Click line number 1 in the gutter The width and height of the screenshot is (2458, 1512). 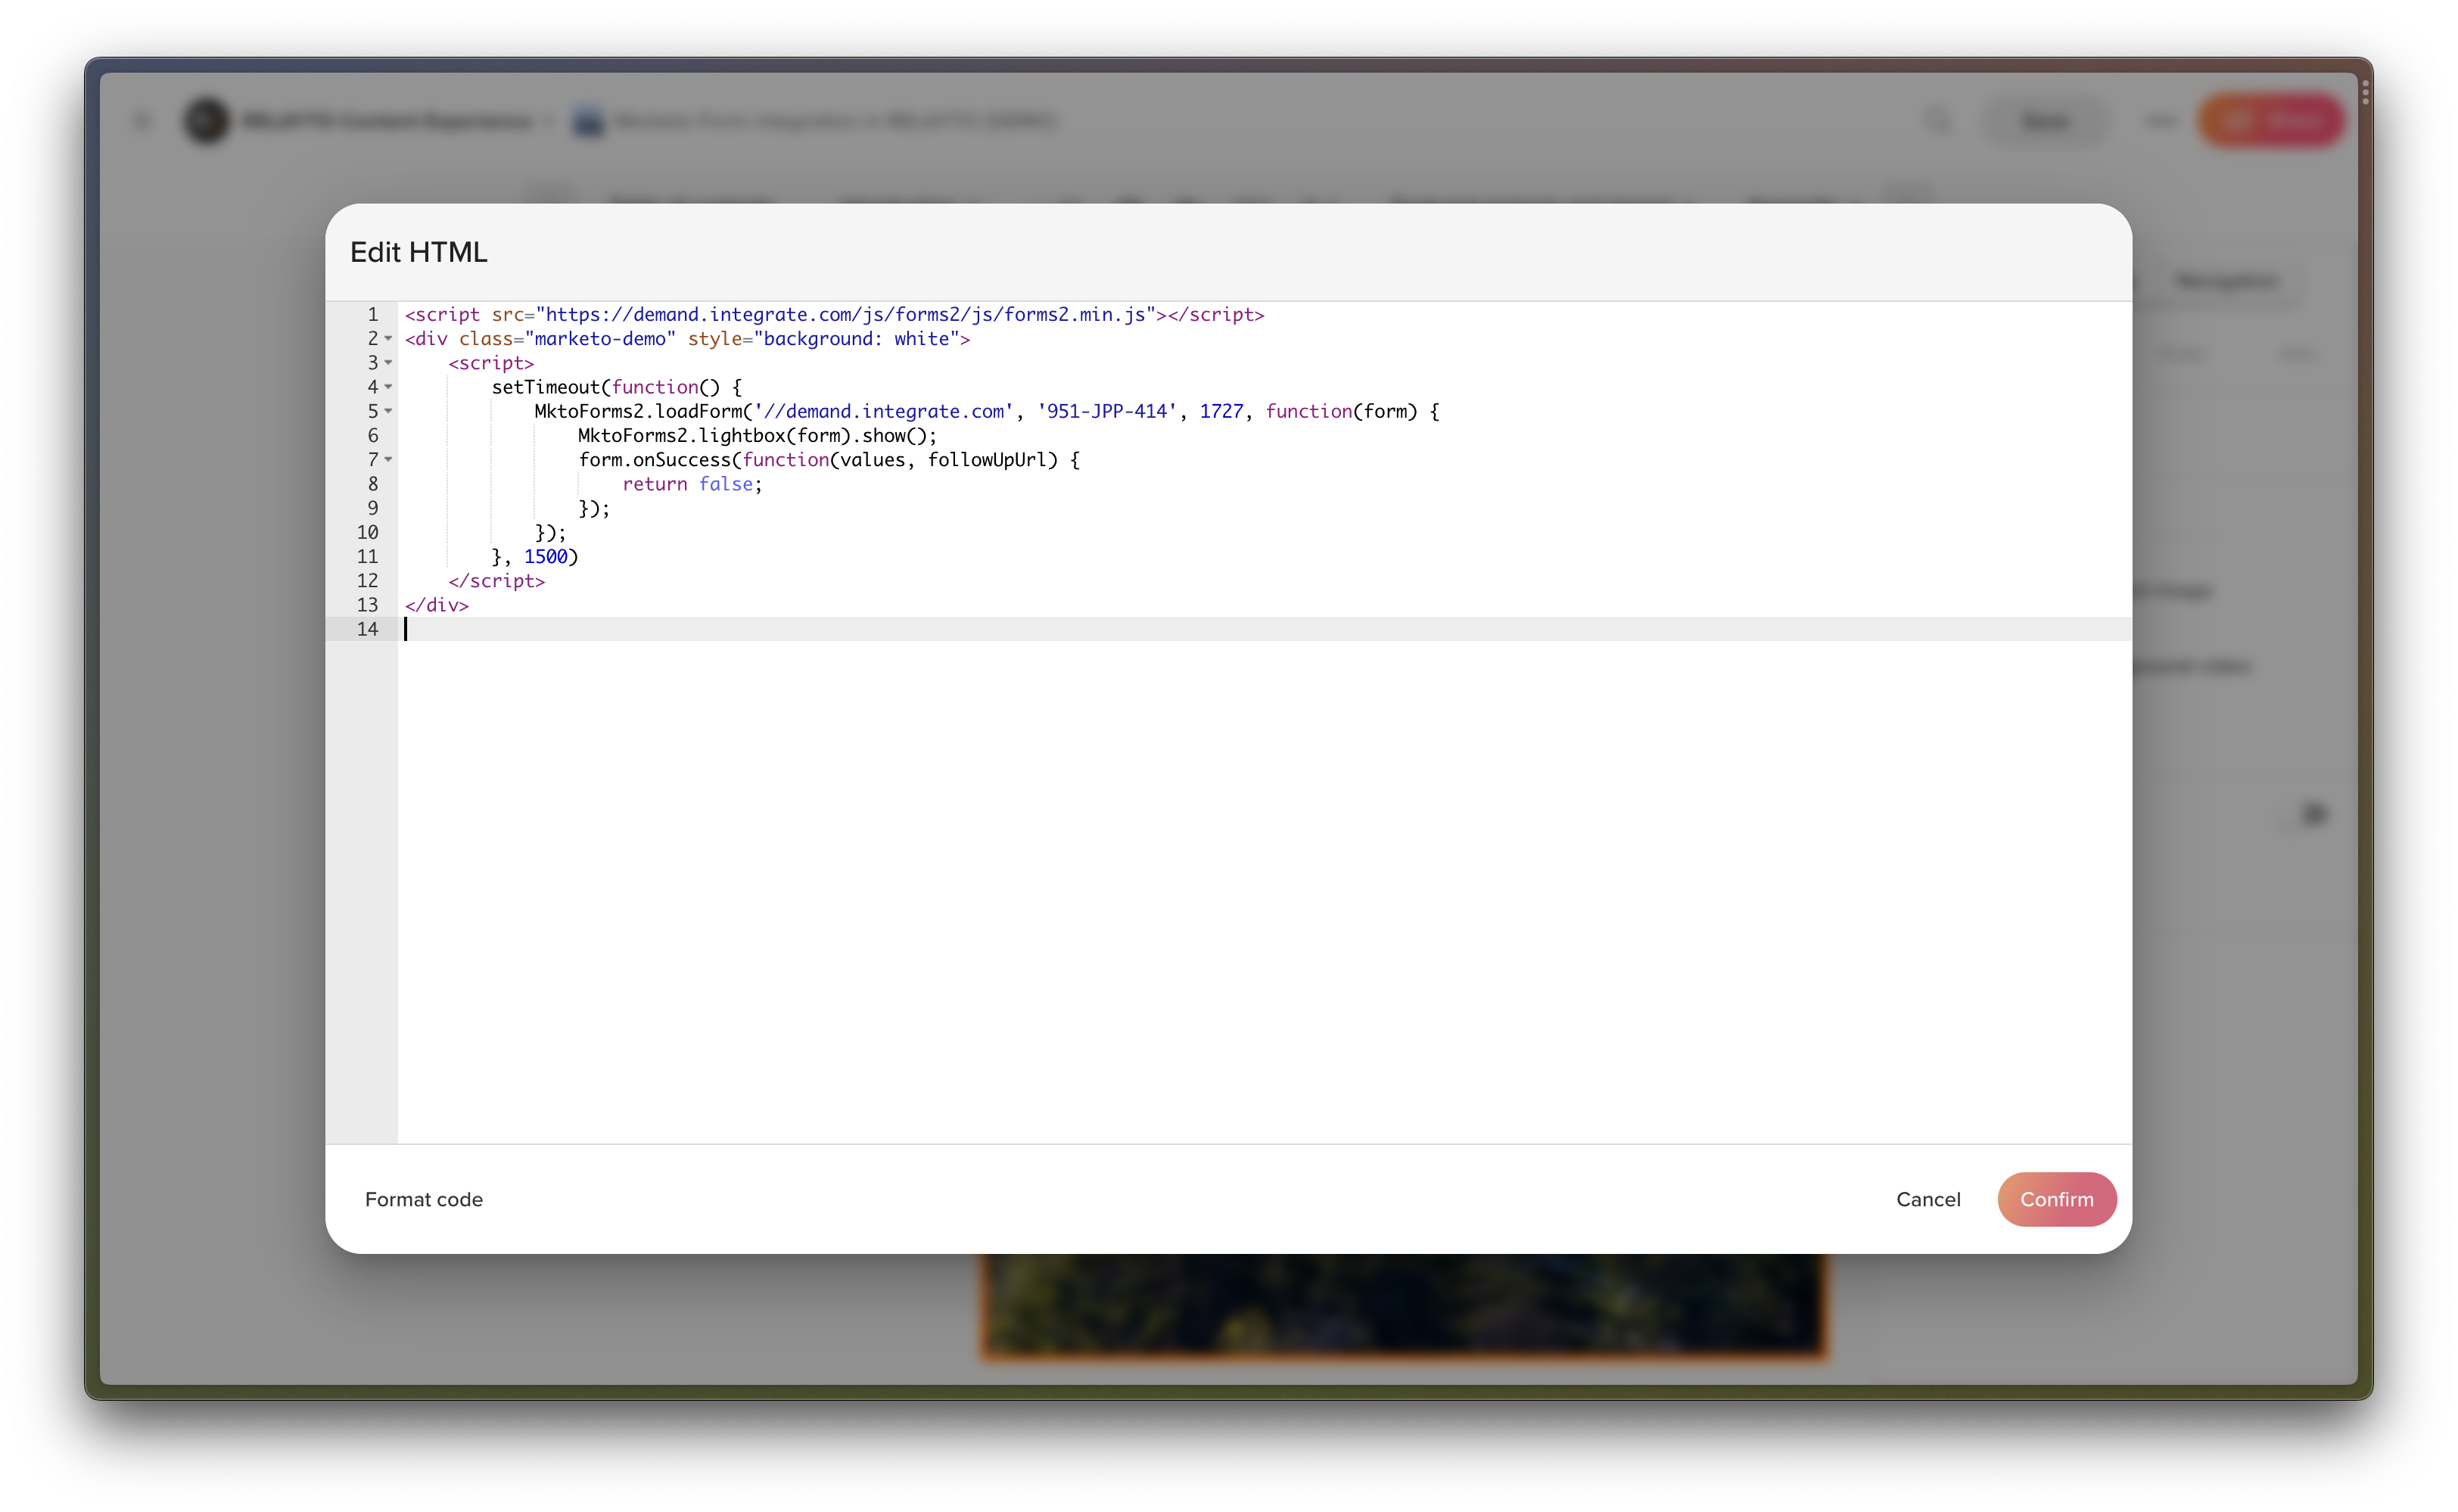372,315
